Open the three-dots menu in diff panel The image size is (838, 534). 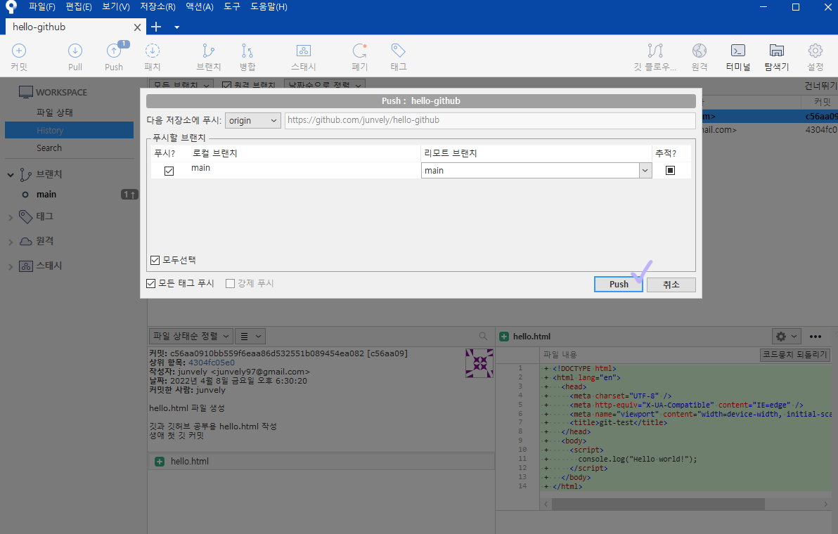tap(815, 337)
